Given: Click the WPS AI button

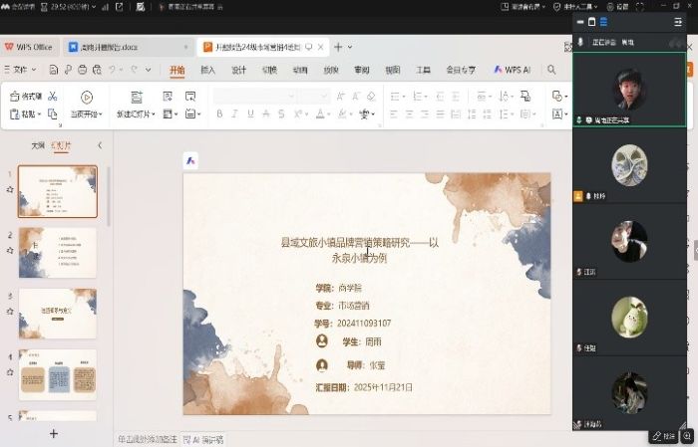Looking at the screenshot, I should pos(512,71).
